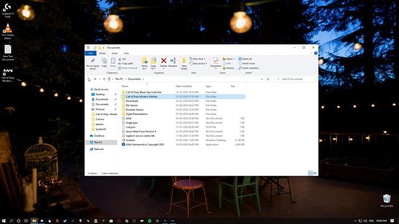The height and width of the screenshot is (224, 399).
Task: Select the Rockstar Games folder
Action: click(183, 110)
